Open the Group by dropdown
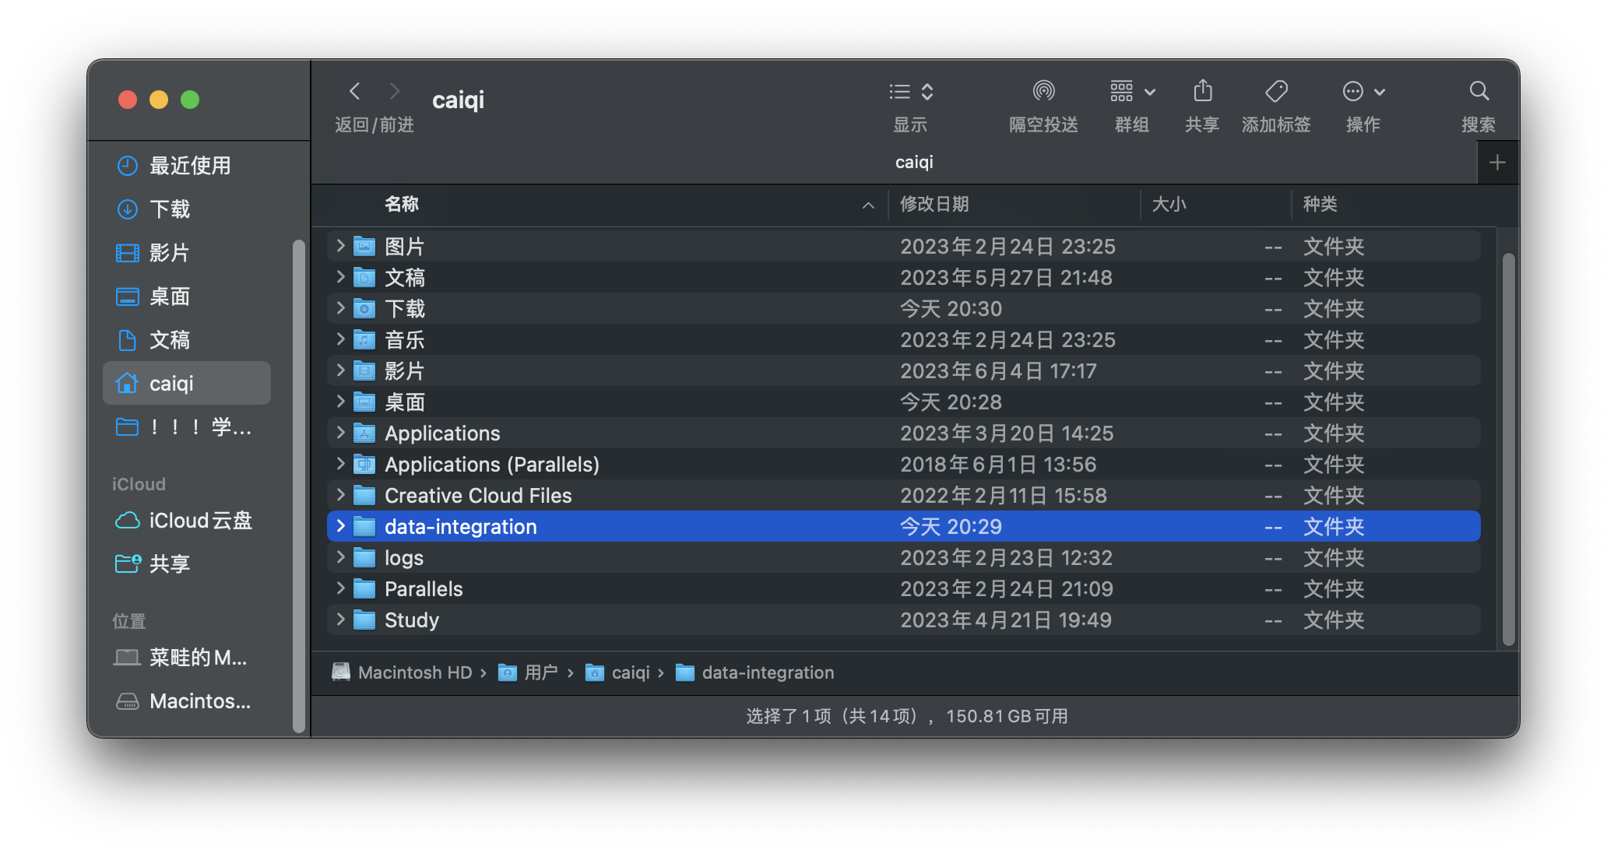The width and height of the screenshot is (1607, 853). 1132,92
